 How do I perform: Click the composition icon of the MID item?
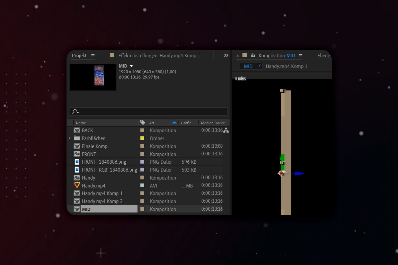coord(77,209)
